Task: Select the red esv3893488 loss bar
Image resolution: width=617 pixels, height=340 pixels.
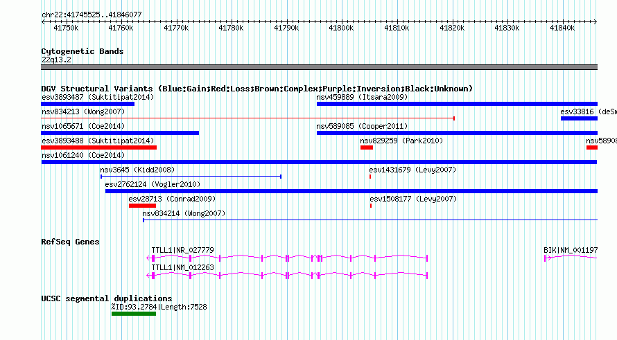Action: click(x=98, y=147)
